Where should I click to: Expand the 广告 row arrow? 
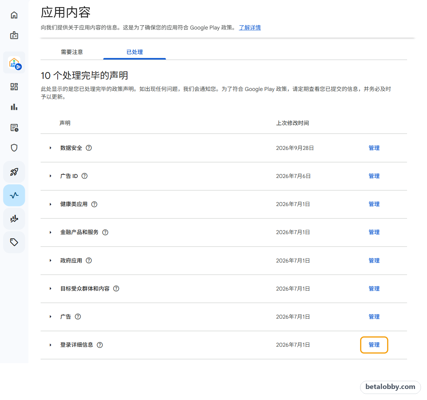point(51,317)
